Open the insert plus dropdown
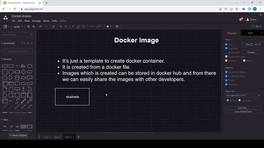 pos(109,26)
